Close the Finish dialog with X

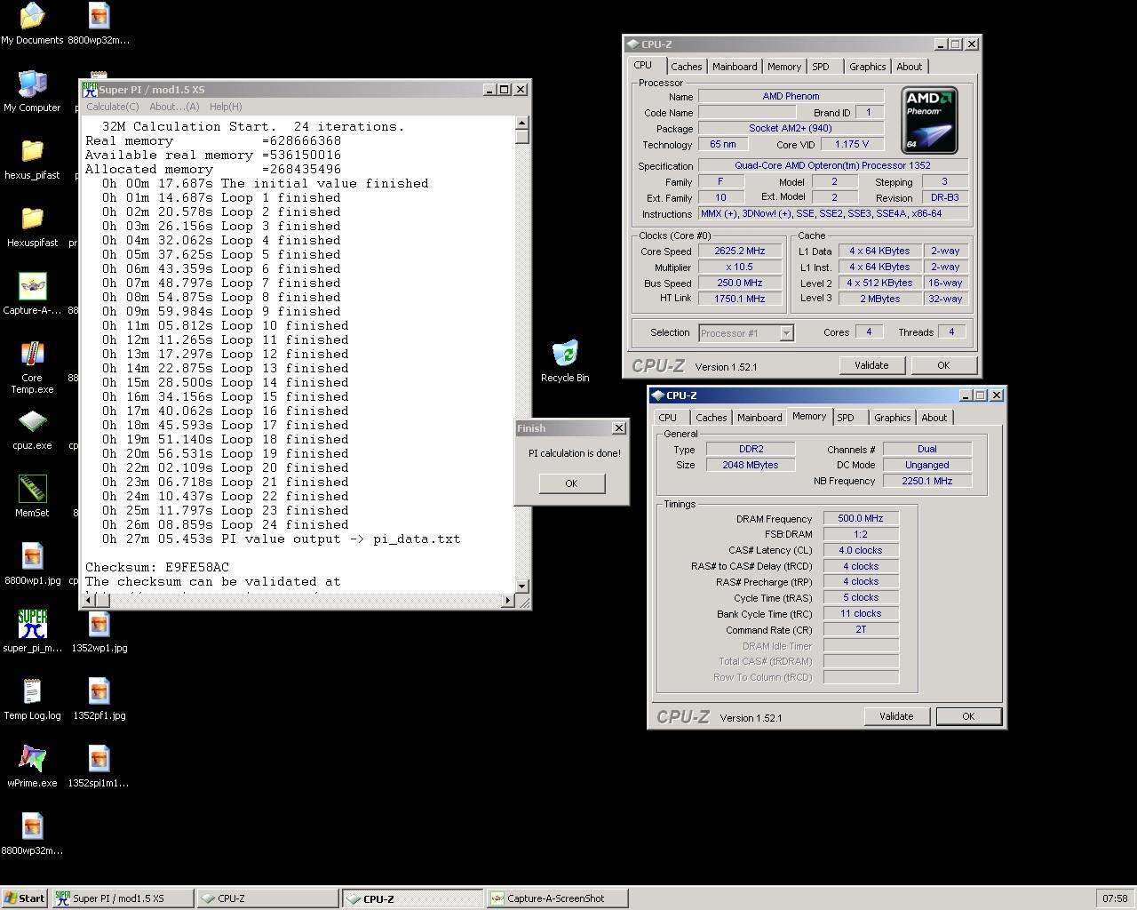pyautogui.click(x=619, y=428)
